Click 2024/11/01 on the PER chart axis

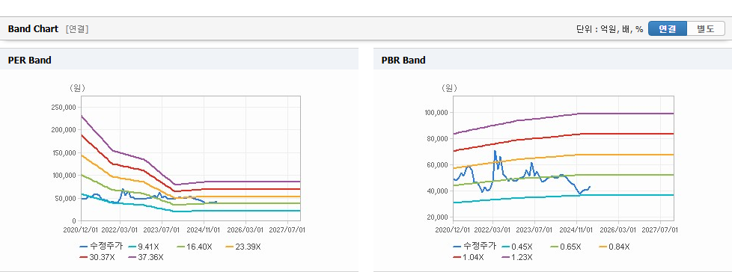click(x=204, y=229)
